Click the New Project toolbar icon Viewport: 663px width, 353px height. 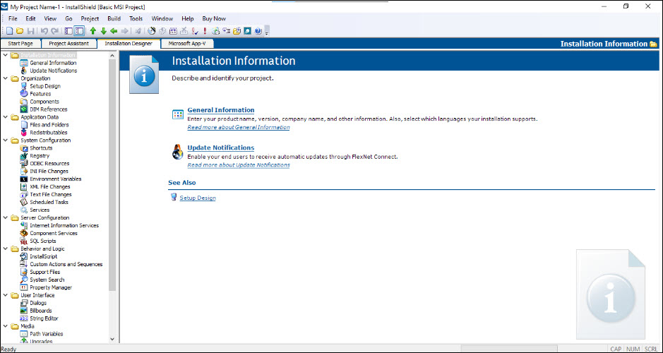[9, 31]
